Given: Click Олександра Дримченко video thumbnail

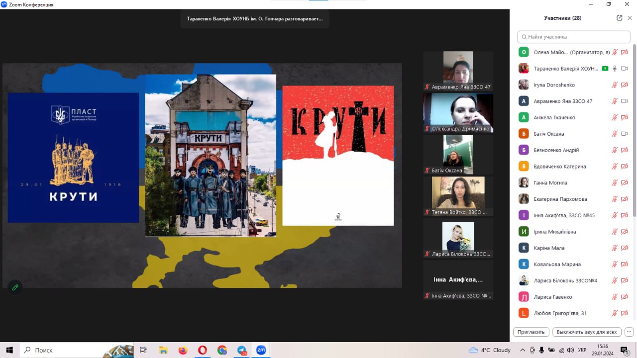Looking at the screenshot, I should (458, 113).
